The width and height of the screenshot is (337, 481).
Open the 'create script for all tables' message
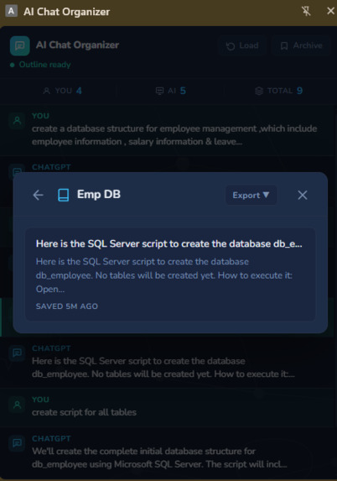click(x=168, y=408)
